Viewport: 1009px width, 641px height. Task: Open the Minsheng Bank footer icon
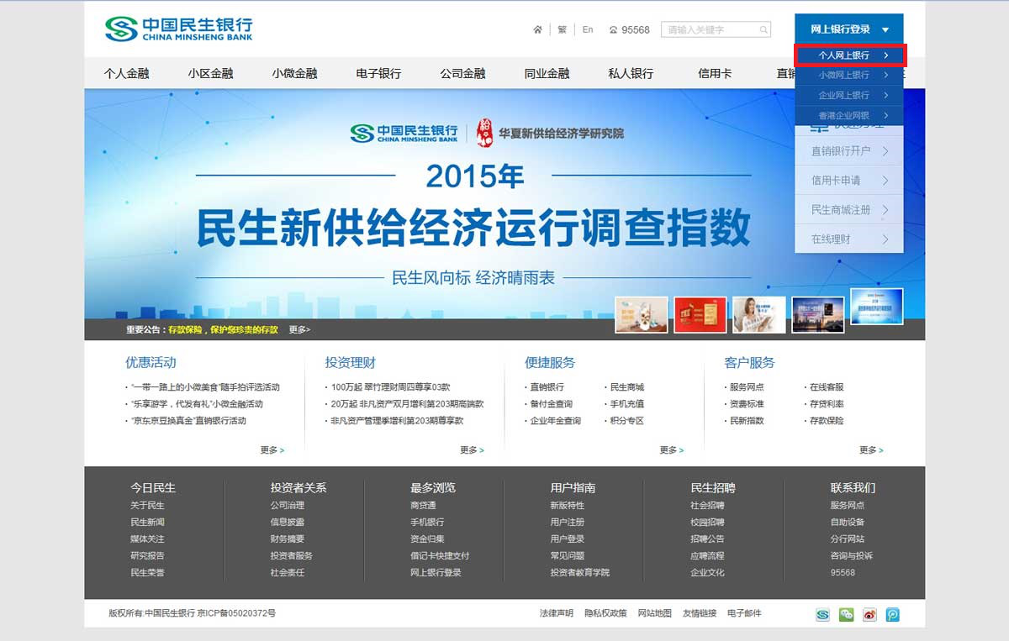pos(822,614)
